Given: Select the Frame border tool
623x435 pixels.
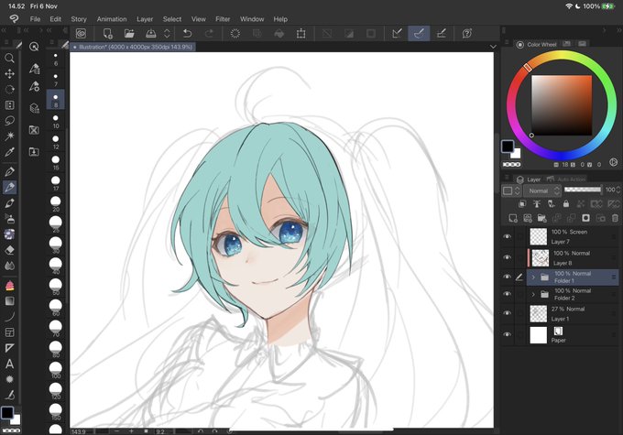Looking at the screenshot, I should 9,332.
